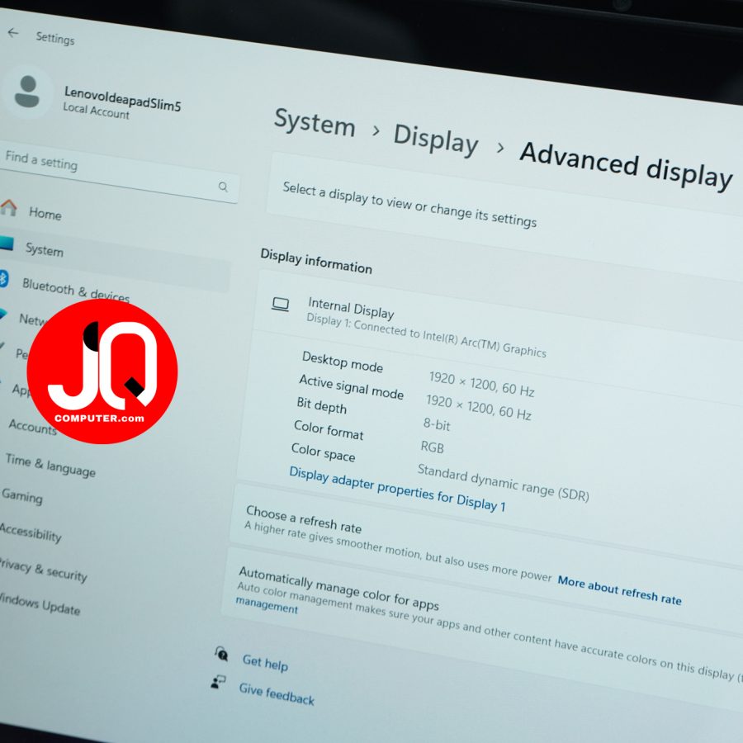The height and width of the screenshot is (743, 743).
Task: Click the 'Display information' heading
Action: point(316,261)
